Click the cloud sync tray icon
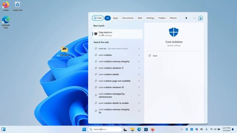The image size is (237, 133). [x=201, y=129]
